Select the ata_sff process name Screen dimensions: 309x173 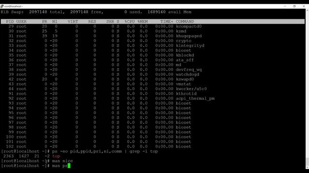pos(185,60)
